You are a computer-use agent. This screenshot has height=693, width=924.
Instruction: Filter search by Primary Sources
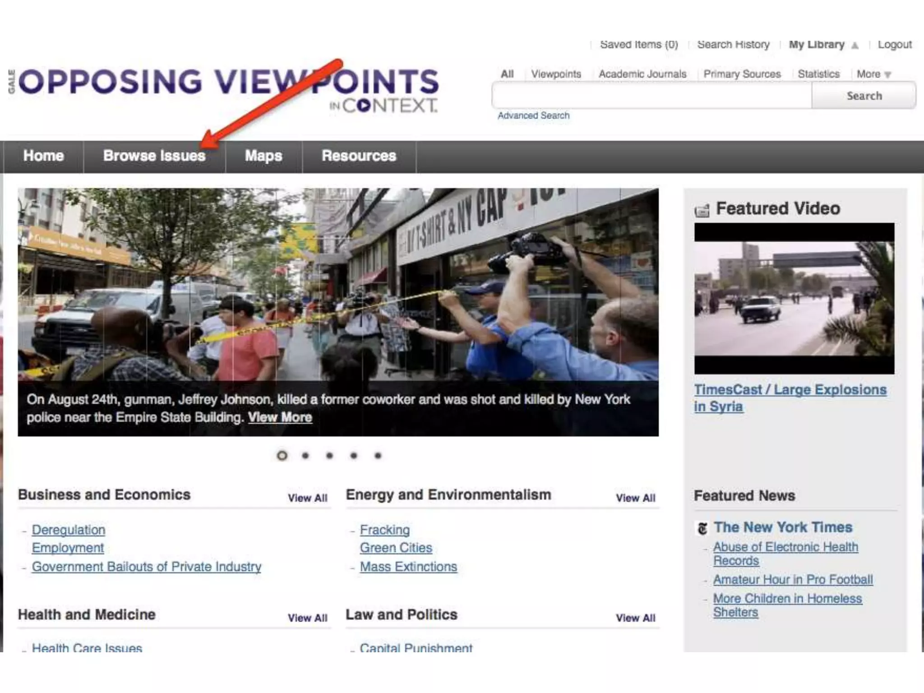(742, 74)
